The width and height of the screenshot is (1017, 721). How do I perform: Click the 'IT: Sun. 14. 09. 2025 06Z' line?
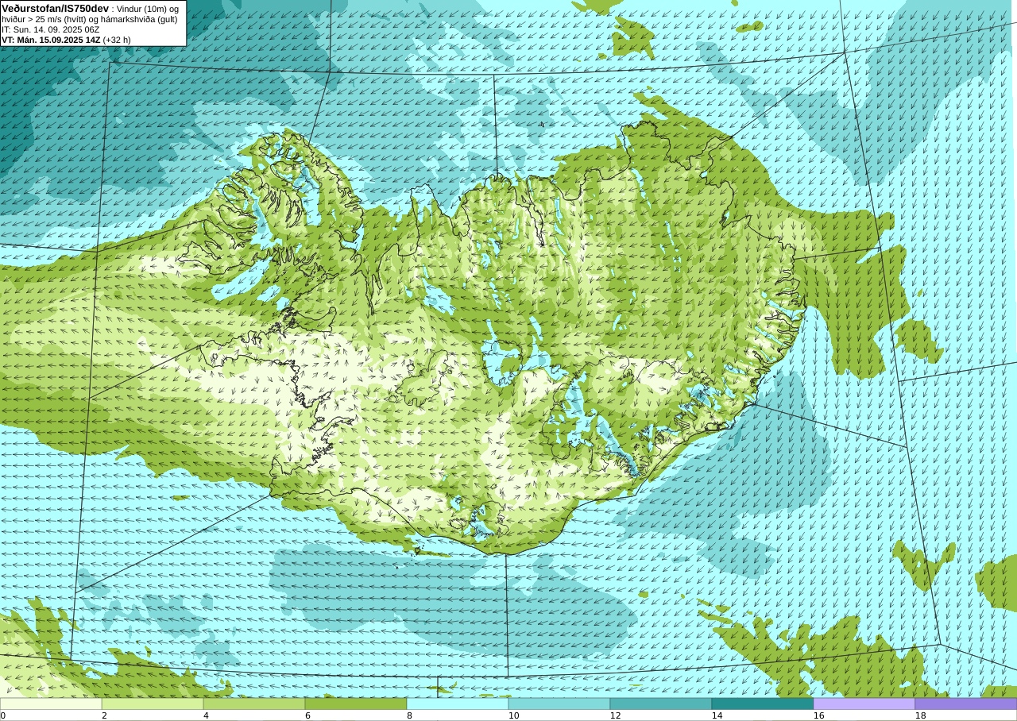pos(51,29)
